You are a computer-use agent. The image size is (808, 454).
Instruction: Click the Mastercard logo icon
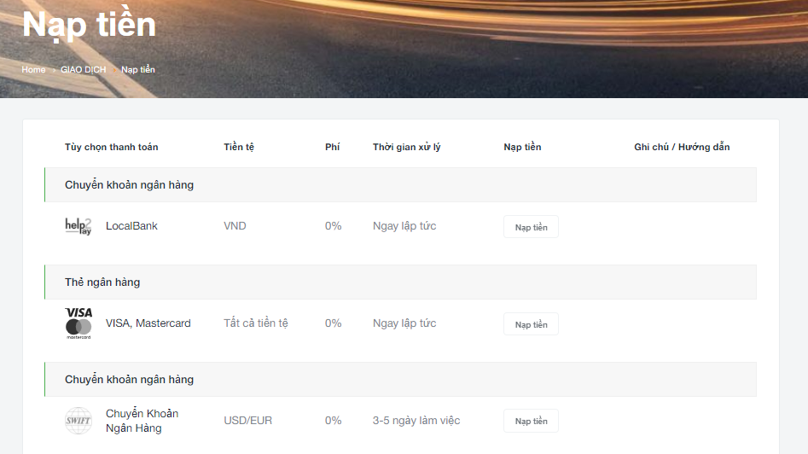tap(78, 329)
